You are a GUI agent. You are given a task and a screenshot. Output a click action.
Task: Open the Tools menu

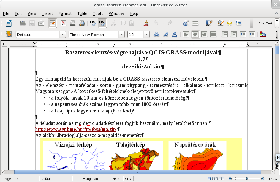point(98,13)
